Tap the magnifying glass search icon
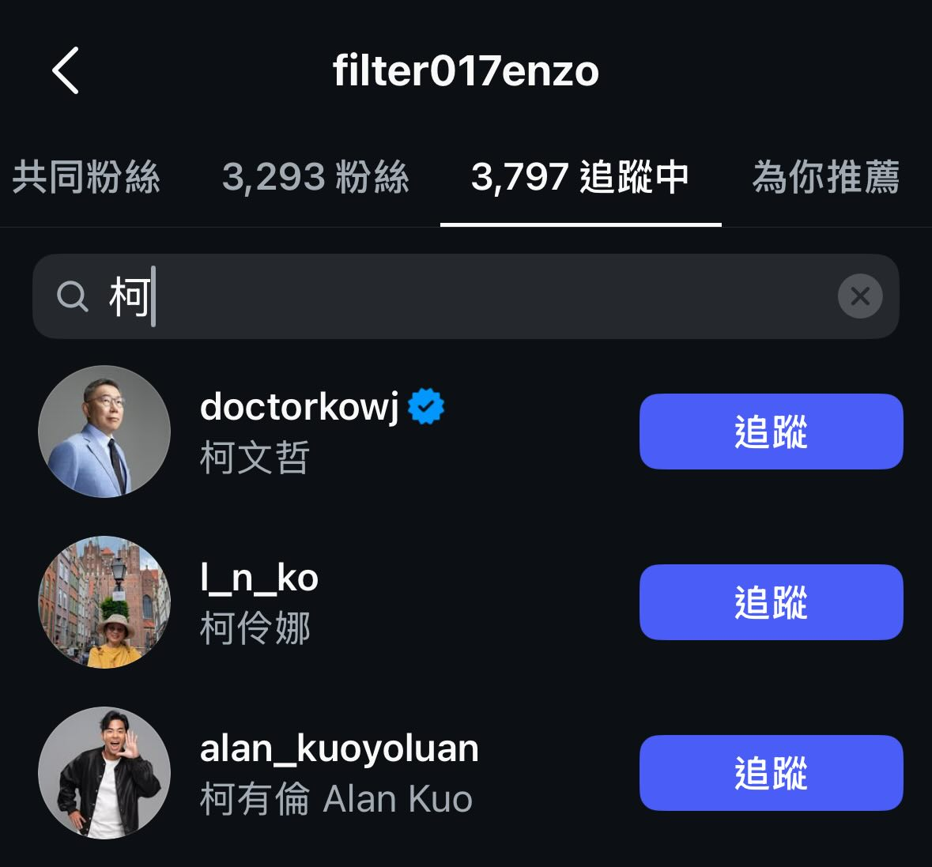Image resolution: width=932 pixels, height=867 pixels. (73, 296)
